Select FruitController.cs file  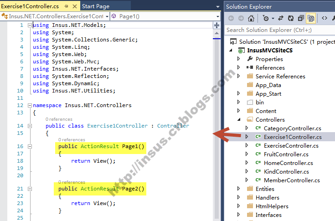coord(286,154)
